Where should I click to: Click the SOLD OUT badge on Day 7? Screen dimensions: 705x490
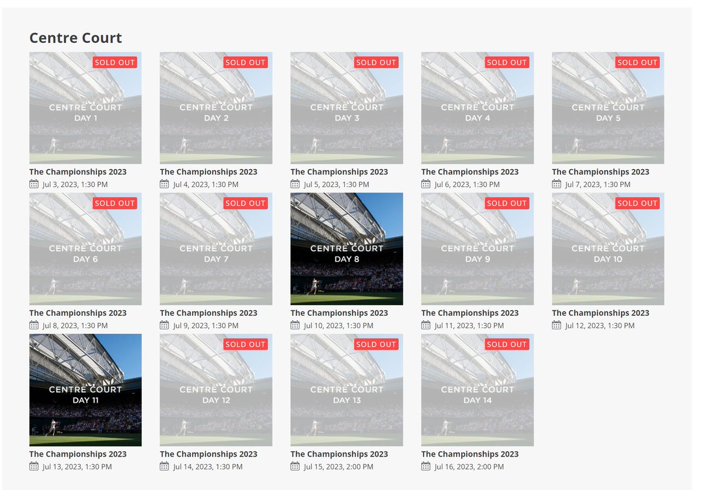[245, 203]
